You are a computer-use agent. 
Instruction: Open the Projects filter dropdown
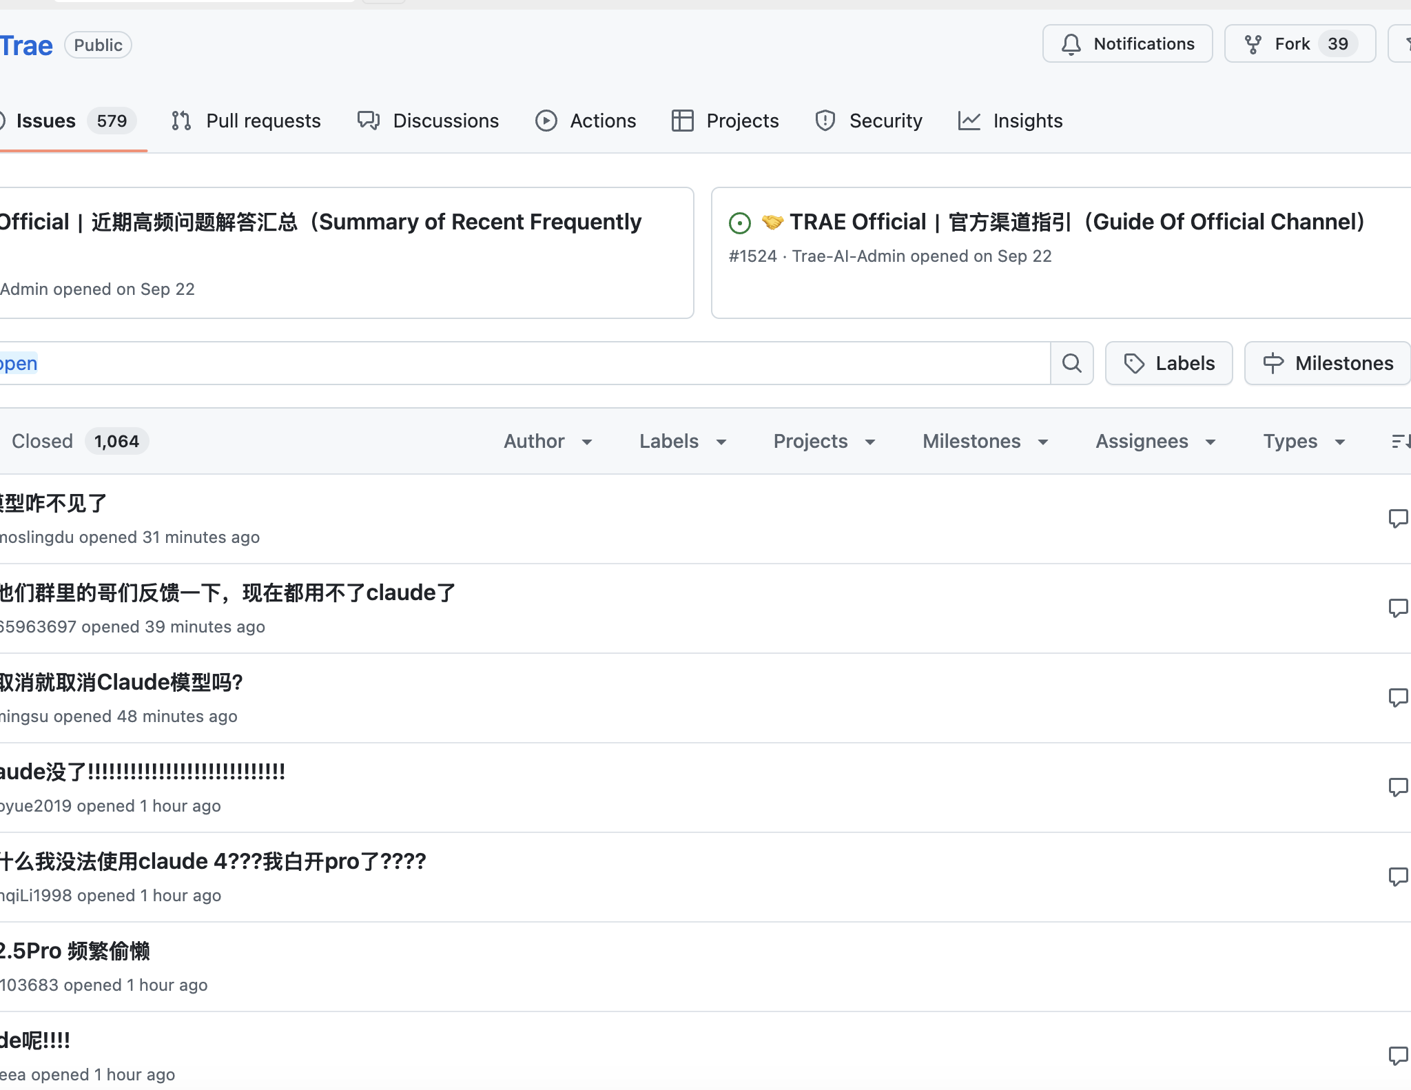[x=824, y=441]
